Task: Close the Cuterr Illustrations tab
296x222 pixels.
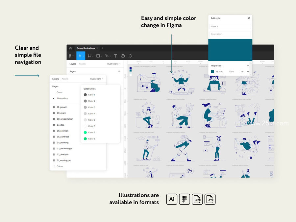Action: coord(97,48)
